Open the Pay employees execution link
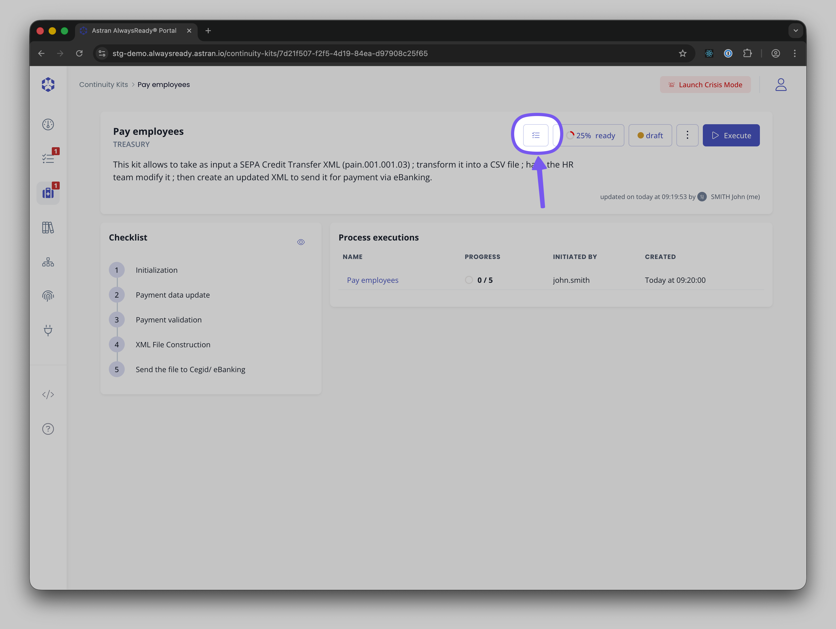The width and height of the screenshot is (836, 629). [x=372, y=280]
